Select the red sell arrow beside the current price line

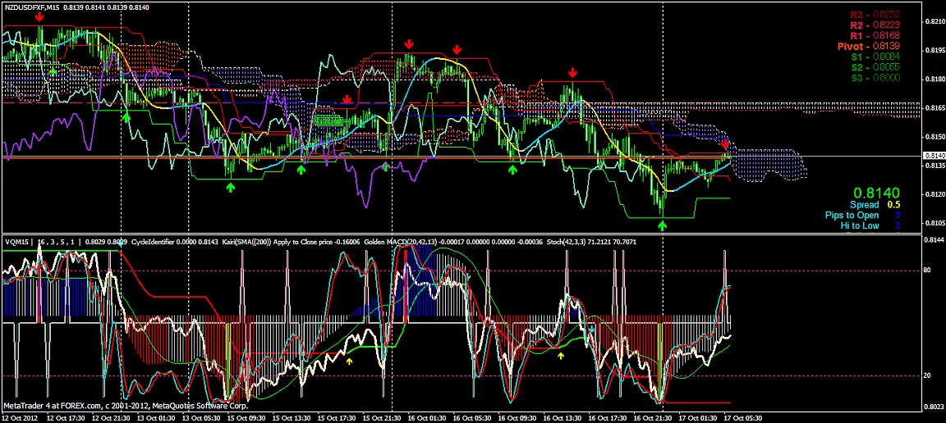click(x=725, y=144)
